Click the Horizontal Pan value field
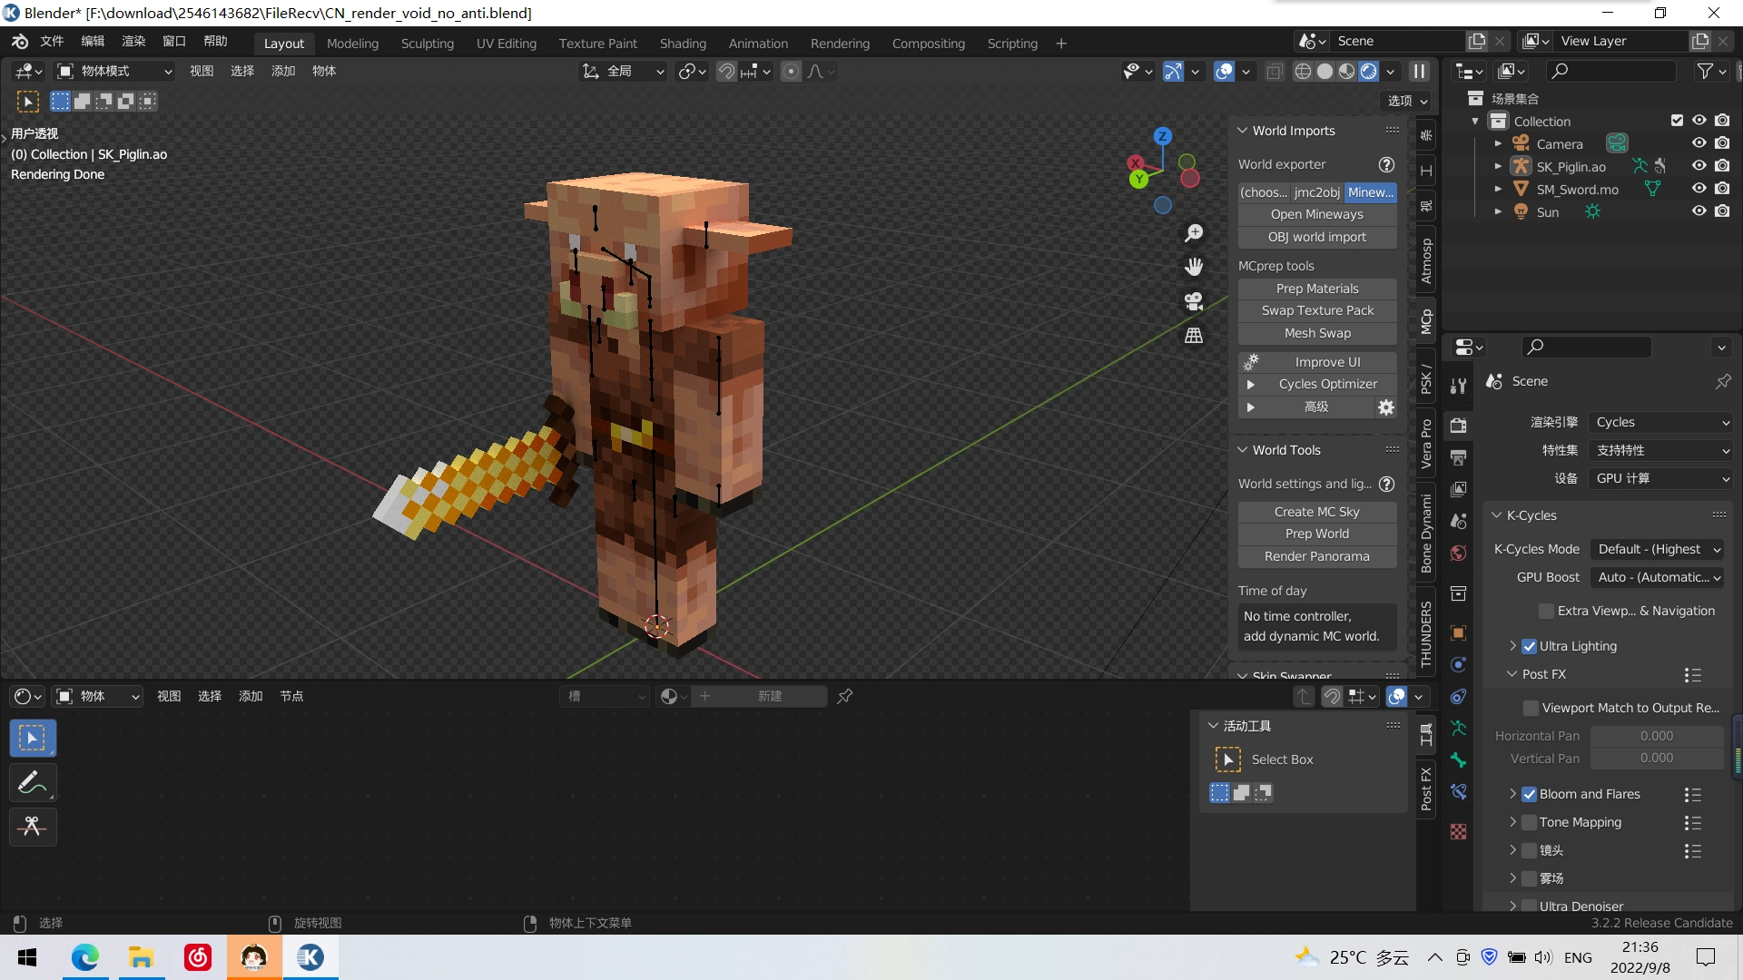Image resolution: width=1743 pixels, height=980 pixels. click(1656, 736)
